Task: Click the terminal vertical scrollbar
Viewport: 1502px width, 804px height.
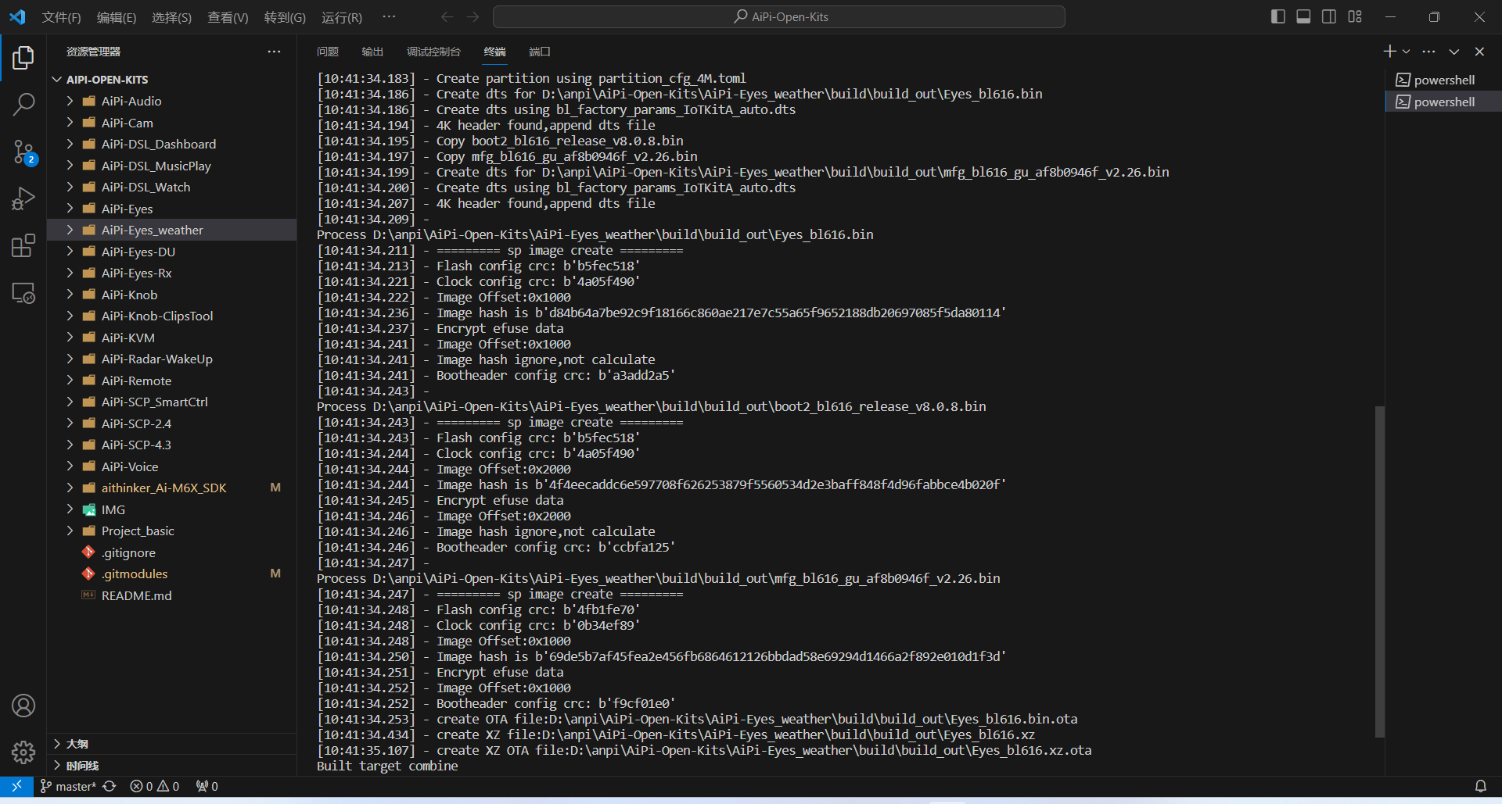Action: click(1380, 570)
